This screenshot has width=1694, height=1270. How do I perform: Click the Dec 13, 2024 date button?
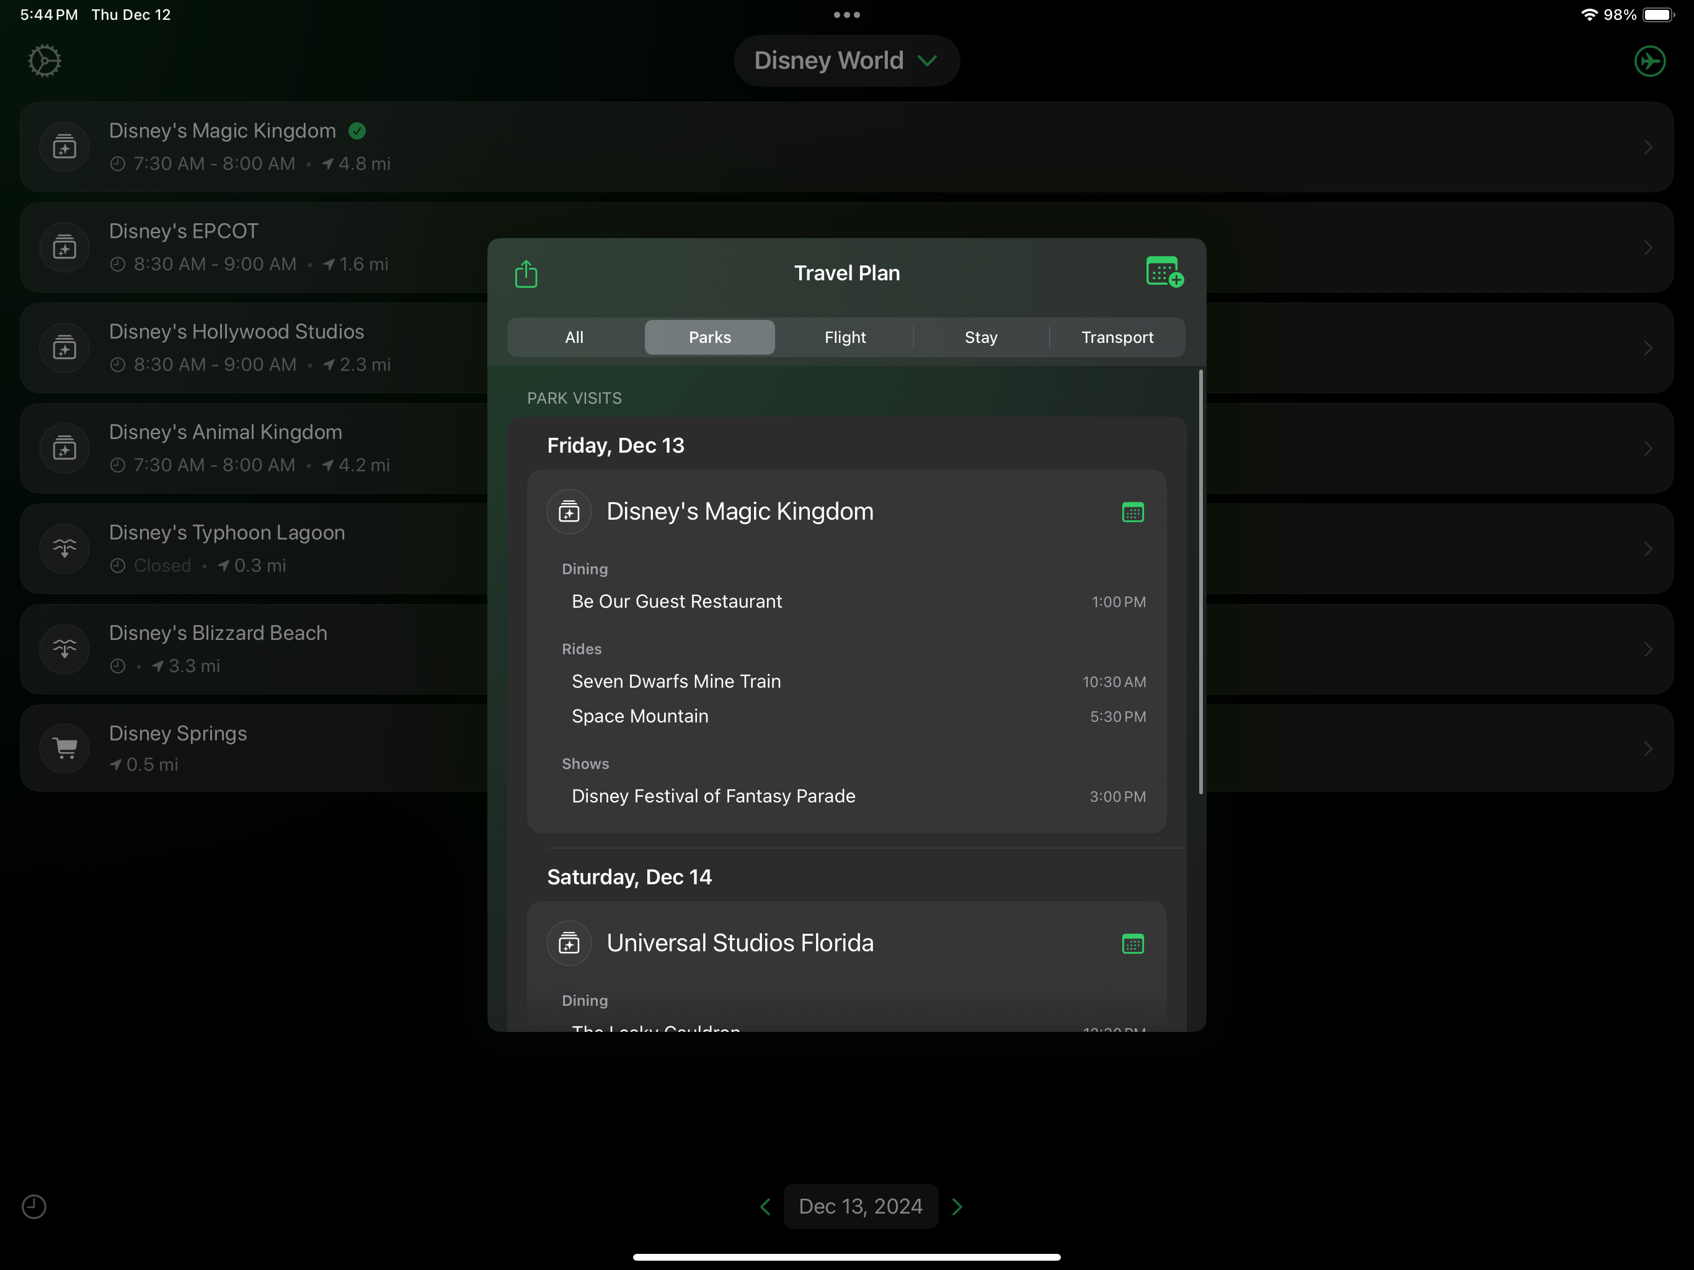click(x=860, y=1206)
